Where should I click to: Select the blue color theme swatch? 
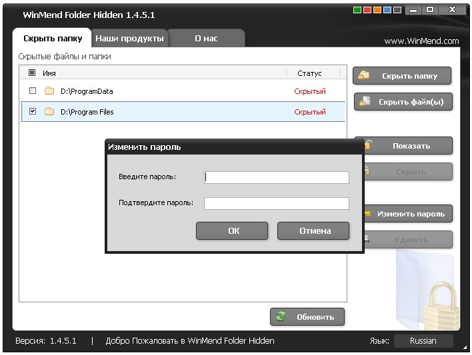tap(387, 10)
